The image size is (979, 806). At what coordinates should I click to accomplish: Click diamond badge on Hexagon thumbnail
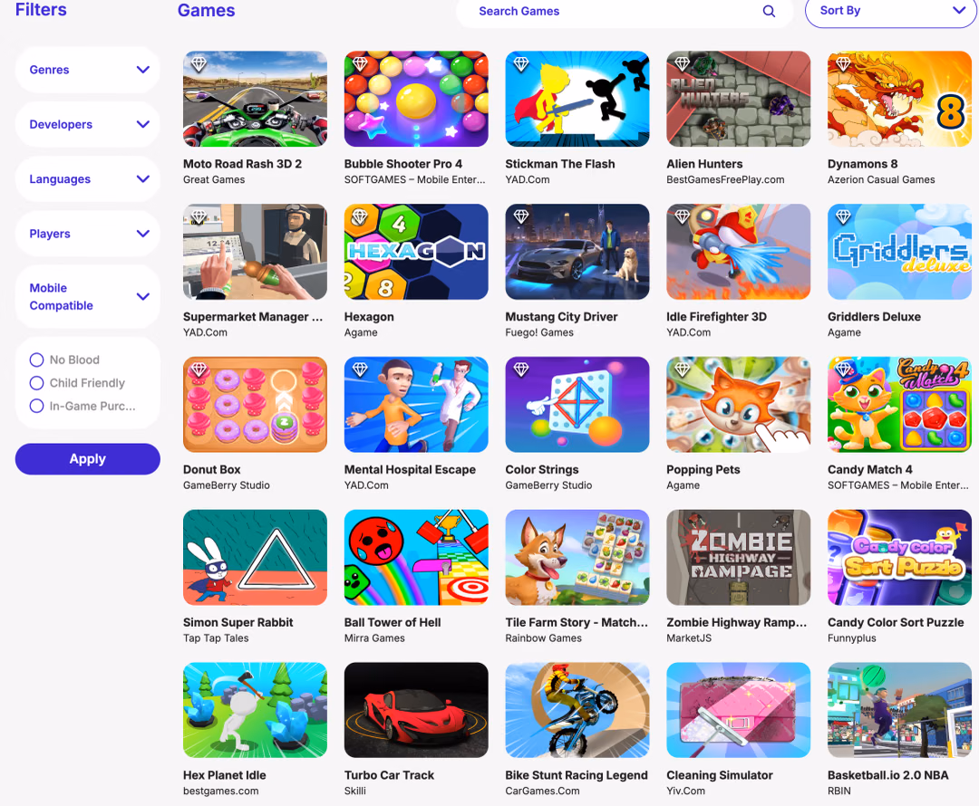click(360, 216)
